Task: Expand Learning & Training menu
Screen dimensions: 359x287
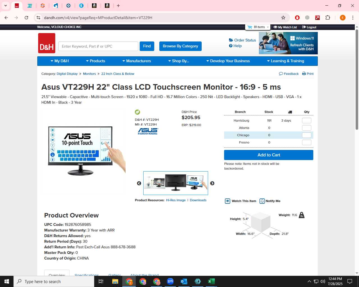Action: pyautogui.click(x=286, y=61)
